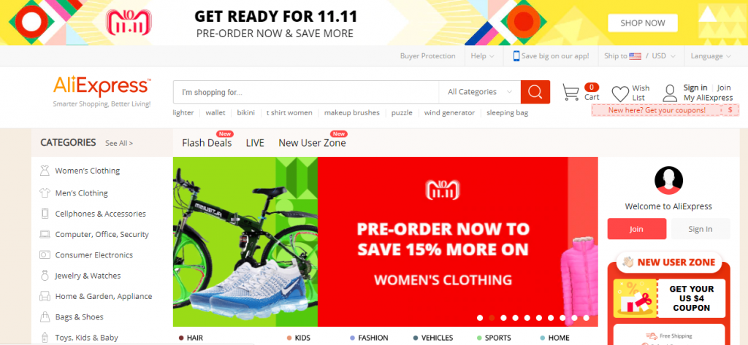The height and width of the screenshot is (345, 748).
Task: Click the orange search magnifier button
Action: click(535, 92)
